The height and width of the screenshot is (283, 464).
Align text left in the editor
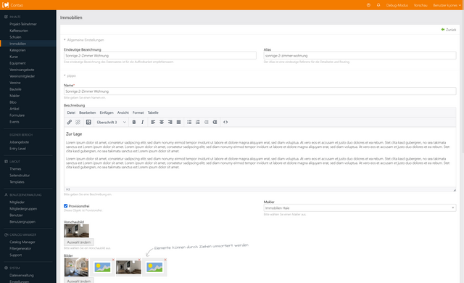[153, 122]
